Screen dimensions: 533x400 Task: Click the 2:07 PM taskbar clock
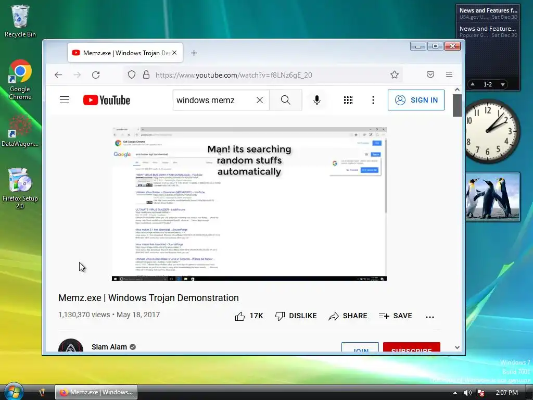click(x=506, y=393)
